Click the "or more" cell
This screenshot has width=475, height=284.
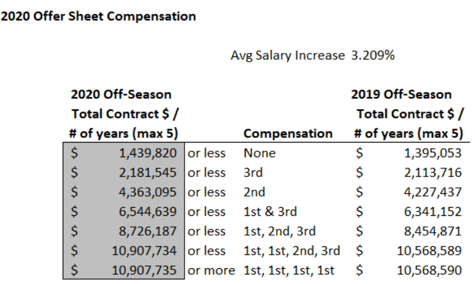[211, 270]
